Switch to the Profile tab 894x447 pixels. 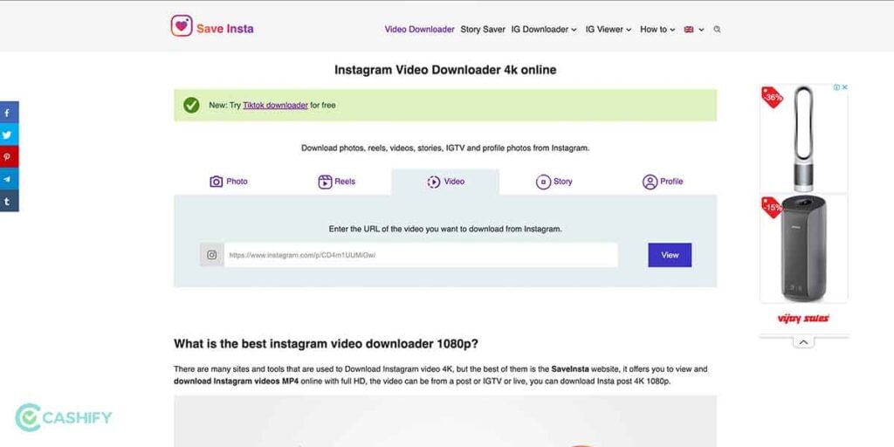pos(663,182)
